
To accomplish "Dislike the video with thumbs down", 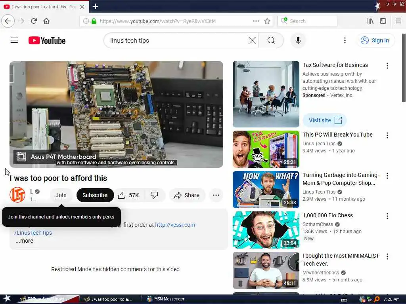I will click(155, 195).
